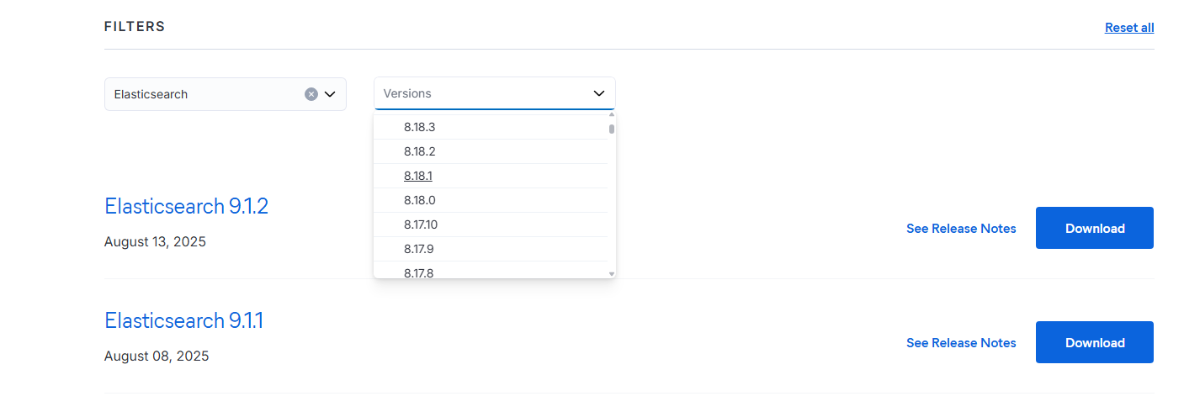The width and height of the screenshot is (1184, 412).
Task: Select version 8.18.0 from list
Action: [x=419, y=201]
